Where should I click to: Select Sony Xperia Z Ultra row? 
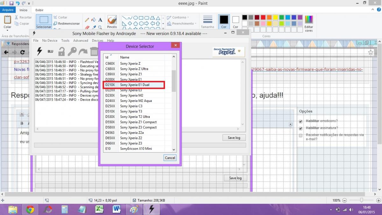click(138, 69)
